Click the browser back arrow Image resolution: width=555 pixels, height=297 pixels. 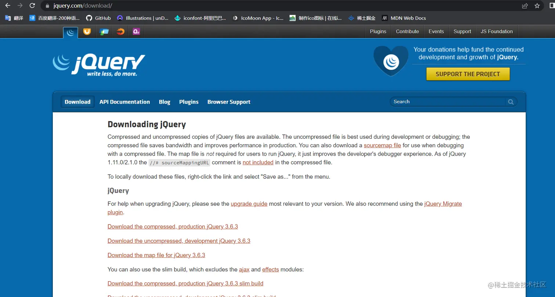pyautogui.click(x=7, y=5)
